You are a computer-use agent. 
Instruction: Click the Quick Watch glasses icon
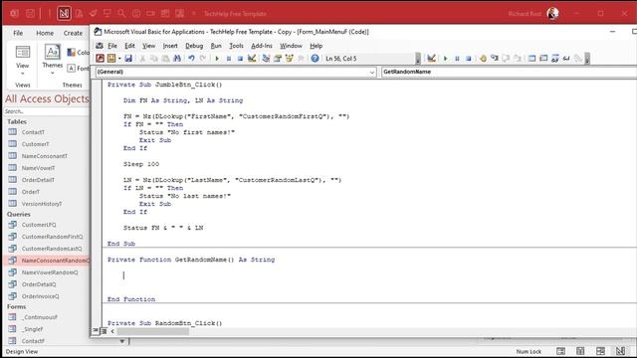tap(566, 59)
